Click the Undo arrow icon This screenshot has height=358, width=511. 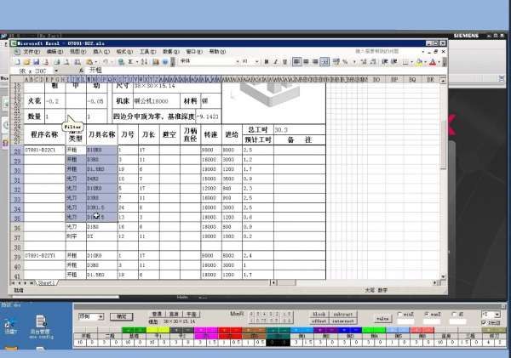[106, 62]
